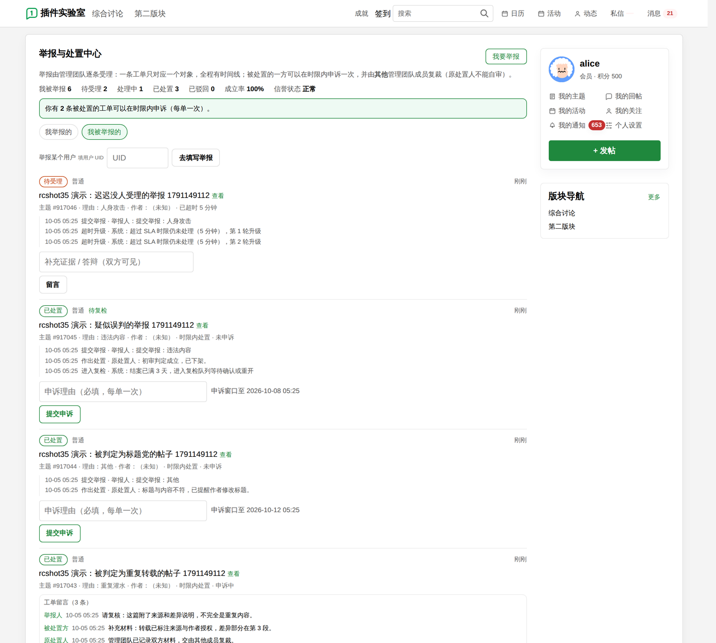Click the 去填写举报 button
Image resolution: width=716 pixels, height=643 pixels.
pos(196,158)
